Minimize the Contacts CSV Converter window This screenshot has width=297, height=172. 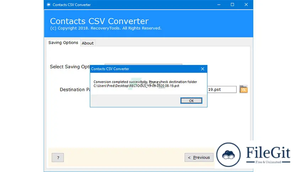tap(219, 5)
